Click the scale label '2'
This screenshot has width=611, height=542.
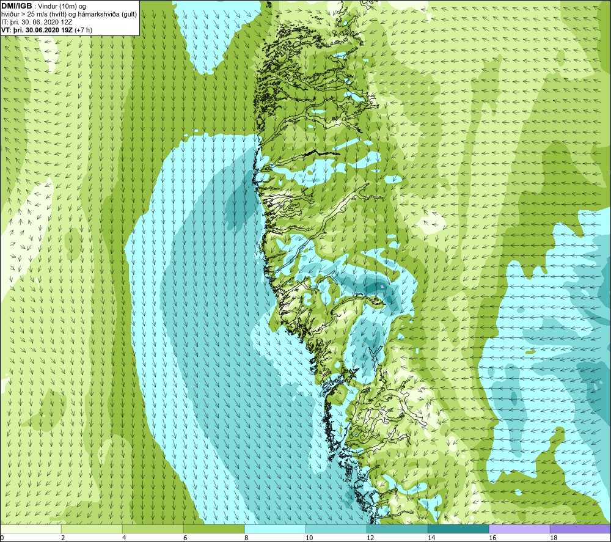[63, 538]
